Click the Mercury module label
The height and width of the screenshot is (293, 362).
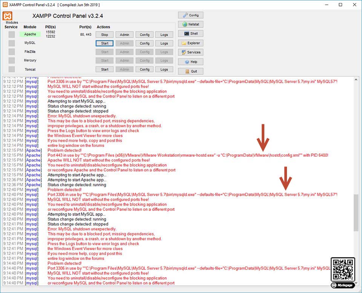click(30, 60)
